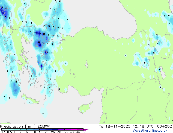The width and height of the screenshot is (173, 133).
Task: Click the 5–10 mm legend color swatch
Action: 30,129
